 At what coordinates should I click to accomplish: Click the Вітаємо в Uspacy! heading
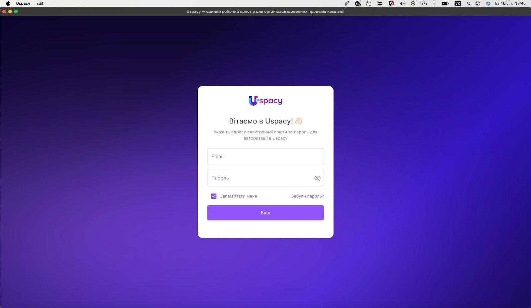[x=265, y=121]
